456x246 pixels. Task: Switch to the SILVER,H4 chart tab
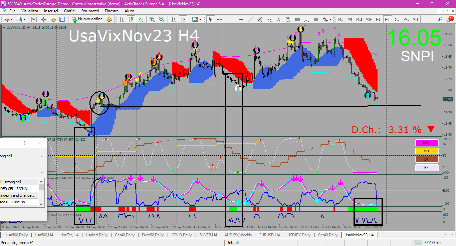pyautogui.click(x=208, y=235)
